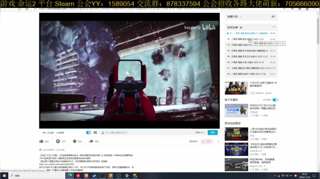Click the danmaku comment icon in the video
Image resolution: width=320 pixels, height=179 pixels.
click(x=204, y=108)
